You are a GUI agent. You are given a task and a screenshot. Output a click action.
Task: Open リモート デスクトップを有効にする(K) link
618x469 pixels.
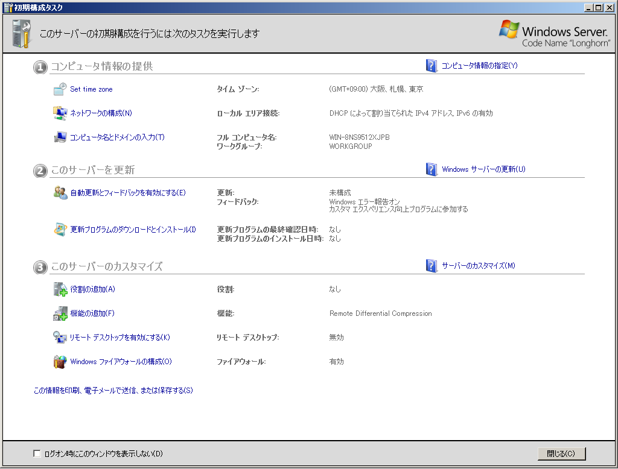(x=120, y=338)
